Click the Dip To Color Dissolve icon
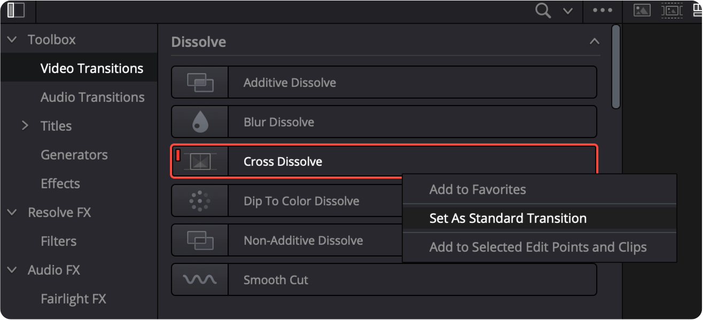Screen dimensions: 703x320 (200, 201)
